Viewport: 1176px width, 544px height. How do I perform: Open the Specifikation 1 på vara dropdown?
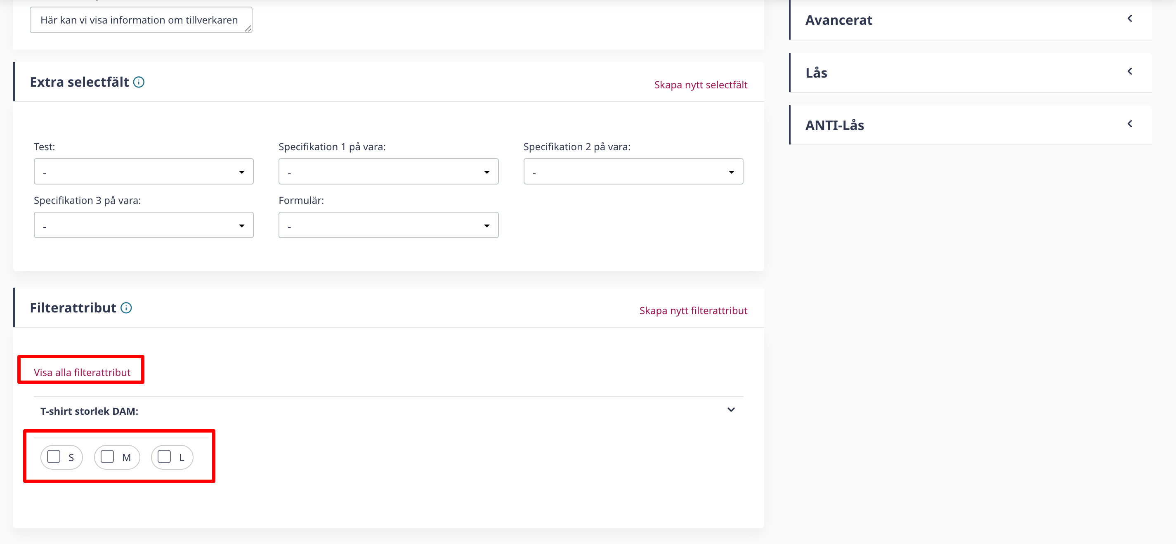(388, 172)
